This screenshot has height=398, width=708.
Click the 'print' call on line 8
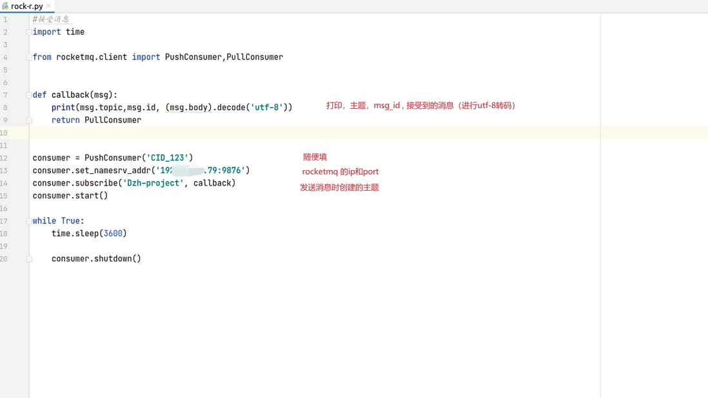click(x=63, y=108)
